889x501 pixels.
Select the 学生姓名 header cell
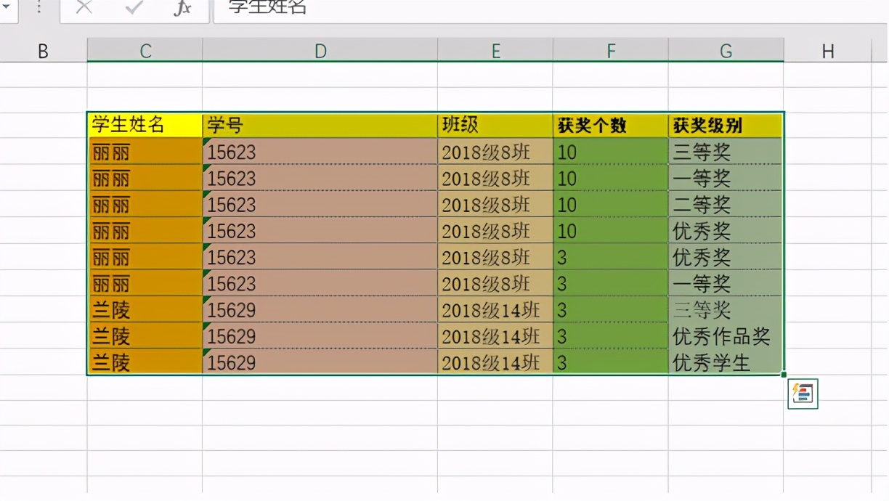click(x=145, y=125)
